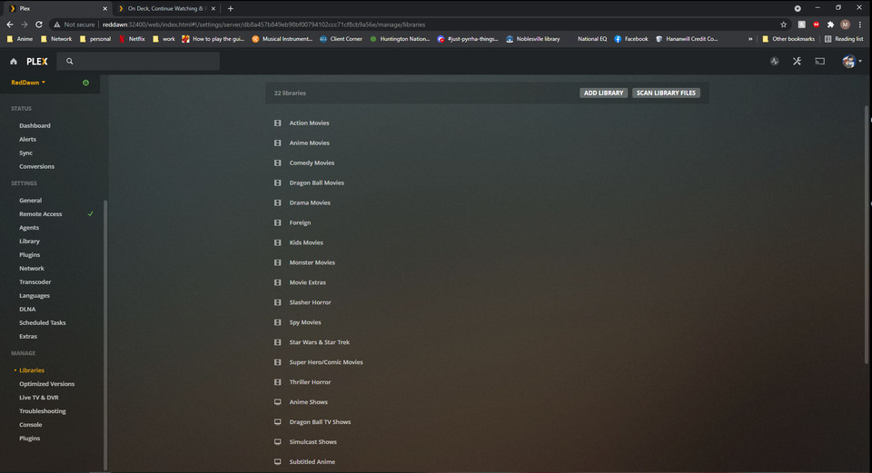Open the Cast screen icon in header
The width and height of the screenshot is (872, 473).
(x=819, y=61)
